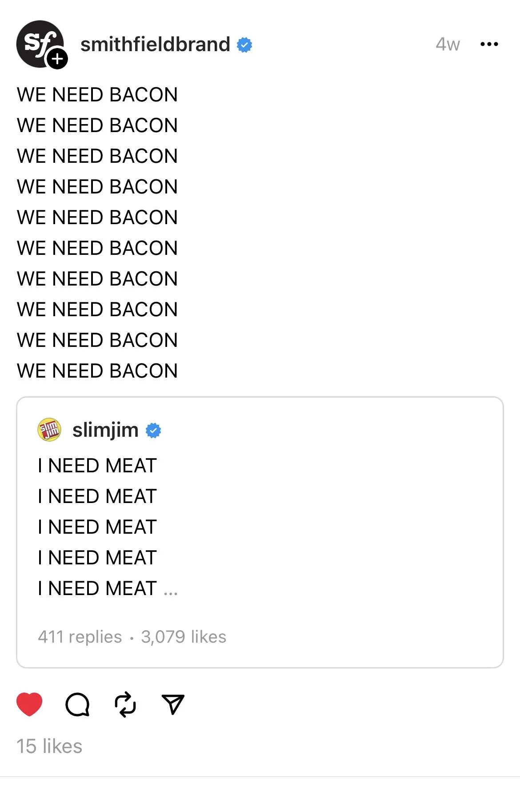520x809 pixels.
Task: Open slimjim profile picture
Action: point(49,430)
